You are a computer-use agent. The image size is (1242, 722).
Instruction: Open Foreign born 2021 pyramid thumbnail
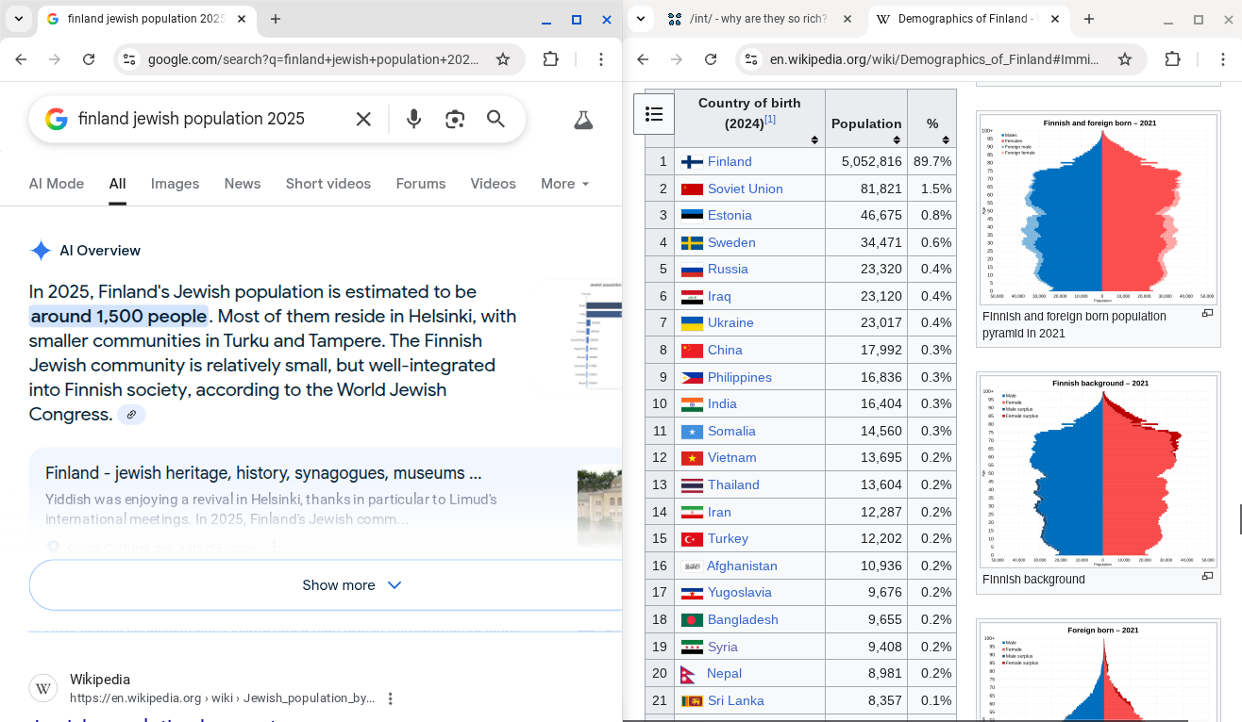[x=1099, y=671]
